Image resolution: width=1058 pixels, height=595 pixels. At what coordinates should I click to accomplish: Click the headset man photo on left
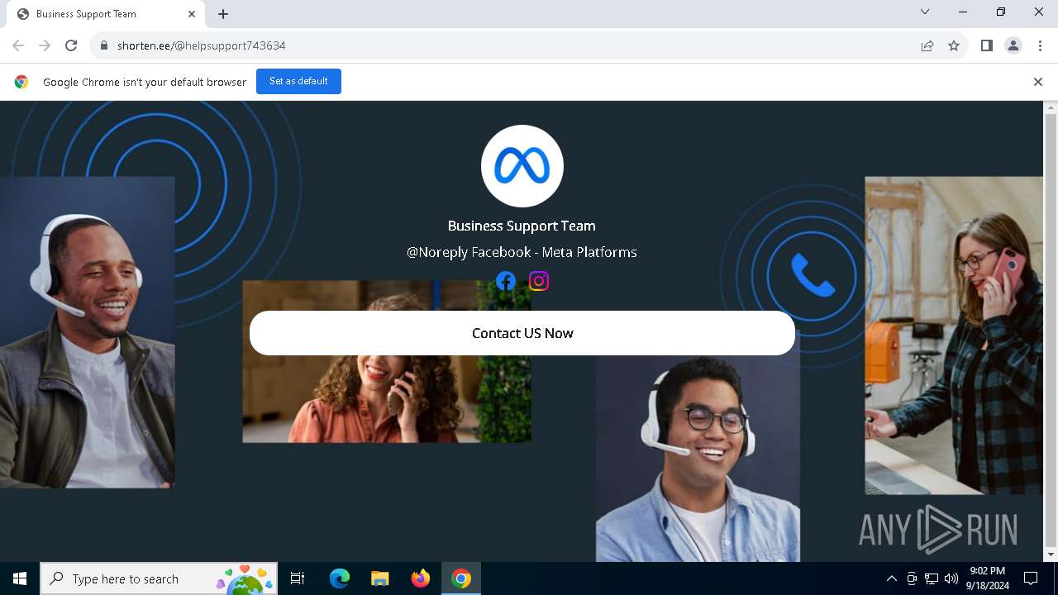pyautogui.click(x=87, y=332)
